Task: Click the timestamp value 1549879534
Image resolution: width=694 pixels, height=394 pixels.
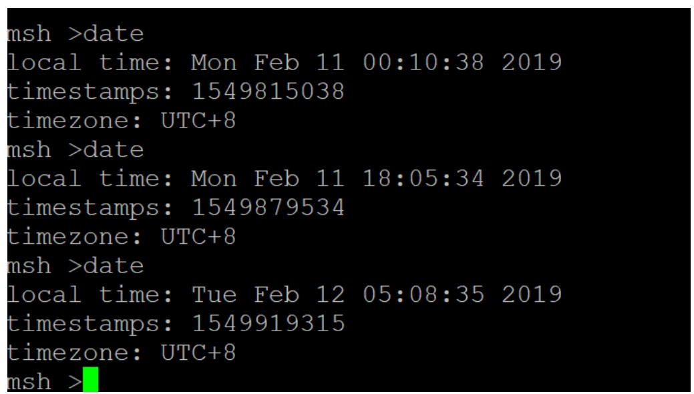Action: click(269, 208)
